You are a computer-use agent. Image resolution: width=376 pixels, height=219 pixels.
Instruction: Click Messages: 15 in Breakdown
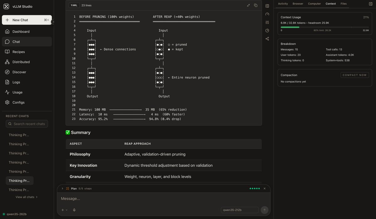pyautogui.click(x=289, y=50)
